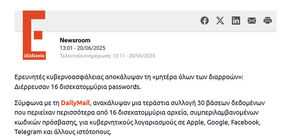Image resolution: width=281 pixels, height=139 pixels.
Task: Click the word Telegram in the paragraph
Action: (27, 132)
